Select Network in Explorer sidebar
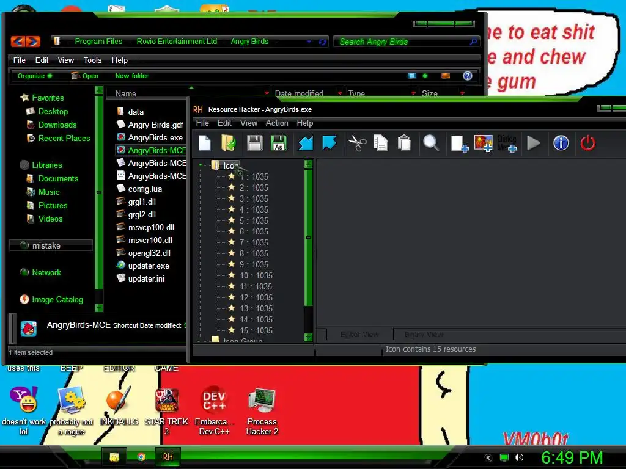Screen dimensions: 626x469 pos(46,273)
